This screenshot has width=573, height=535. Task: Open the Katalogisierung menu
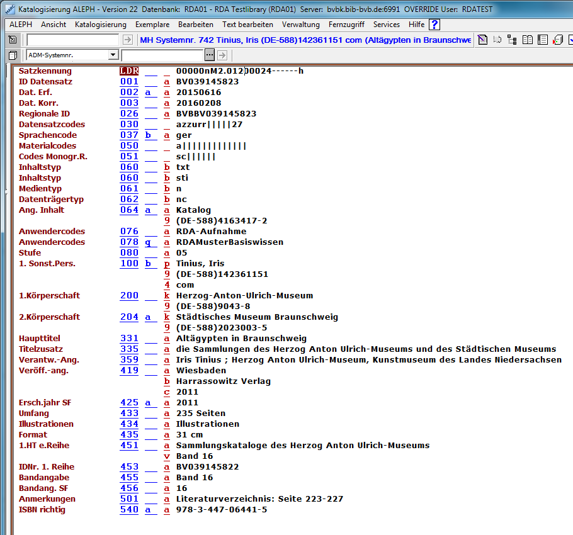click(x=100, y=25)
